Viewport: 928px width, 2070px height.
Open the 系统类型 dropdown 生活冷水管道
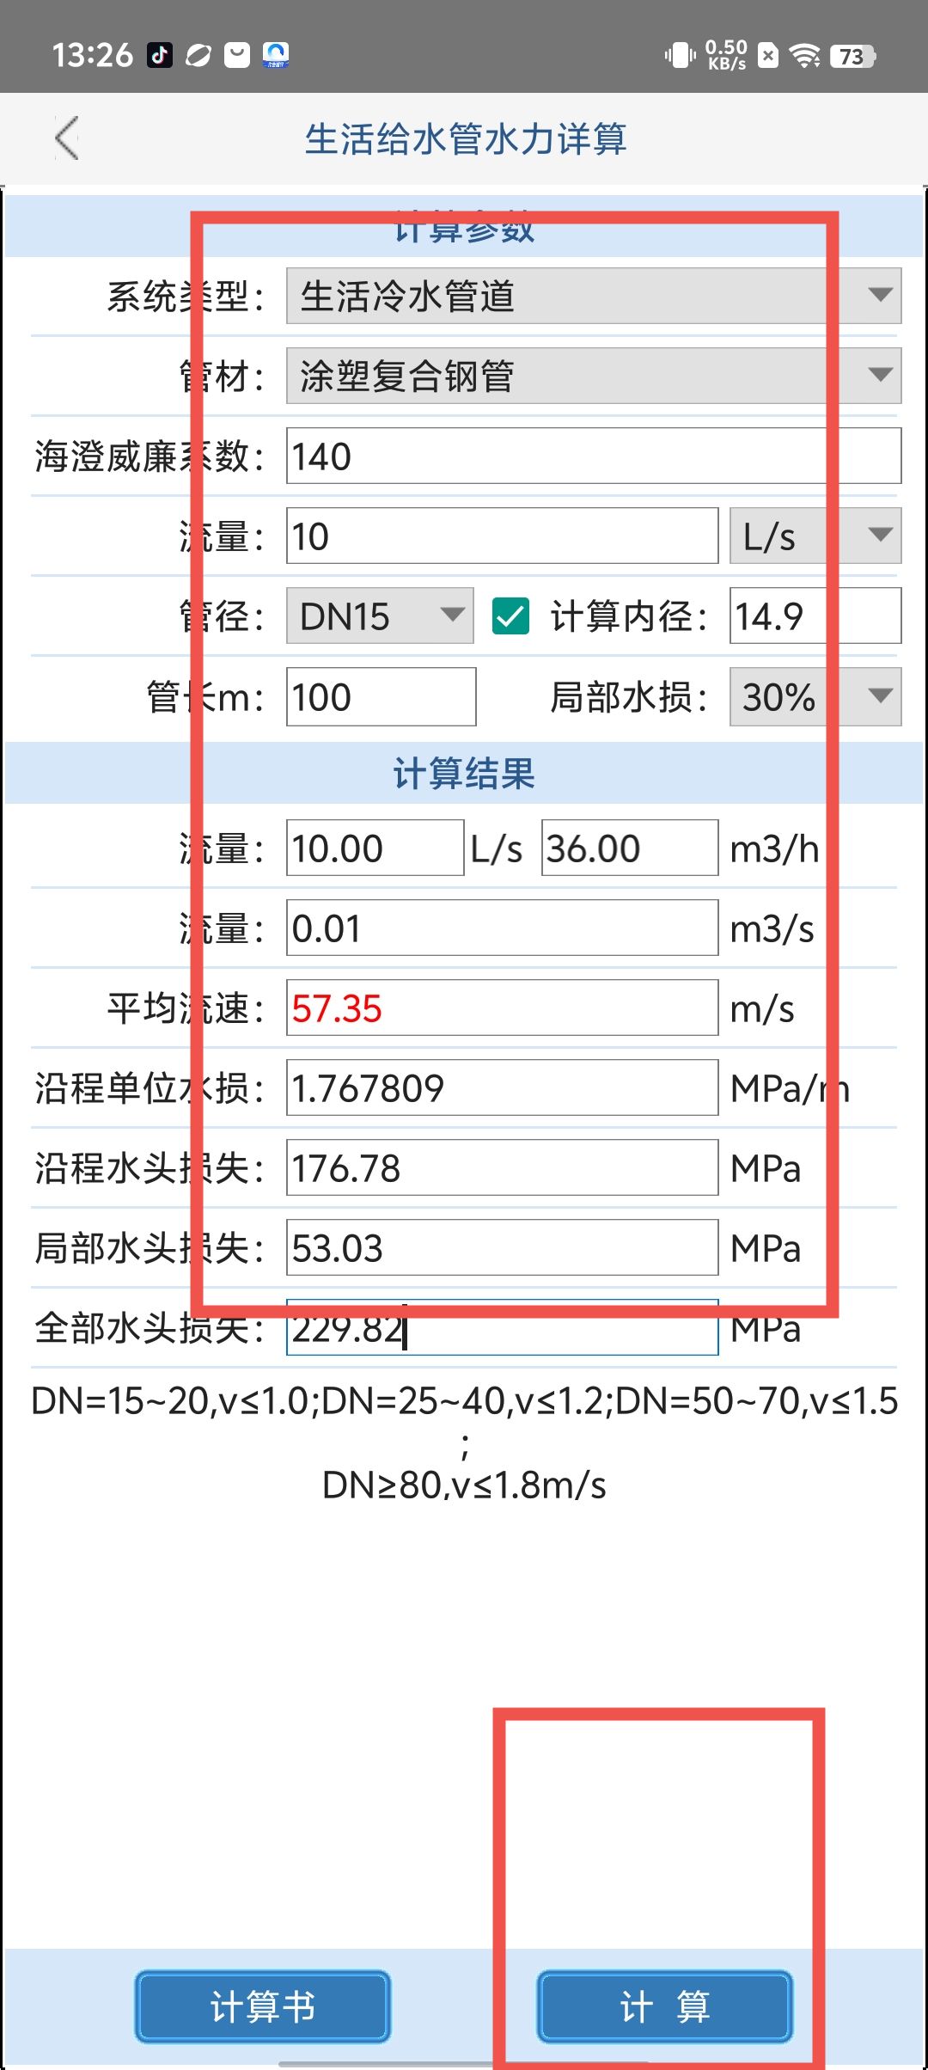(x=594, y=296)
